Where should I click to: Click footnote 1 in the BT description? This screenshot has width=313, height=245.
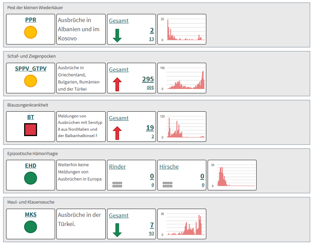point(96,135)
